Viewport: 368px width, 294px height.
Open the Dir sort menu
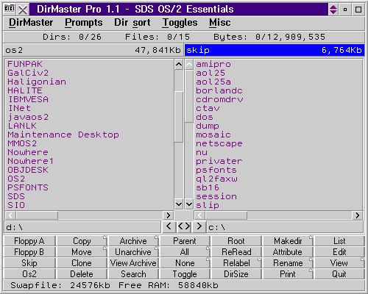(x=132, y=23)
